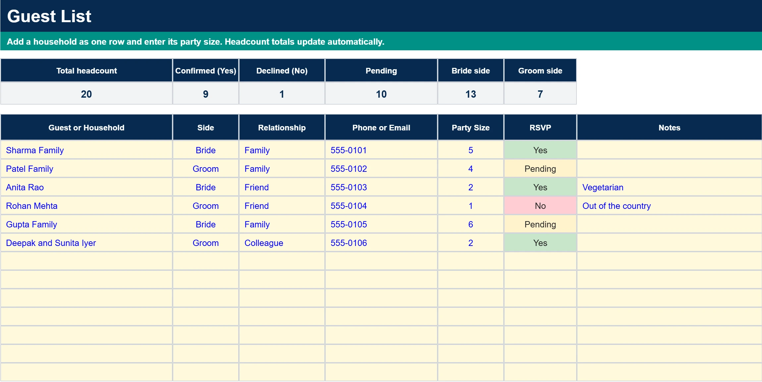Select the Notes column header
This screenshot has height=382, width=762.
point(670,127)
